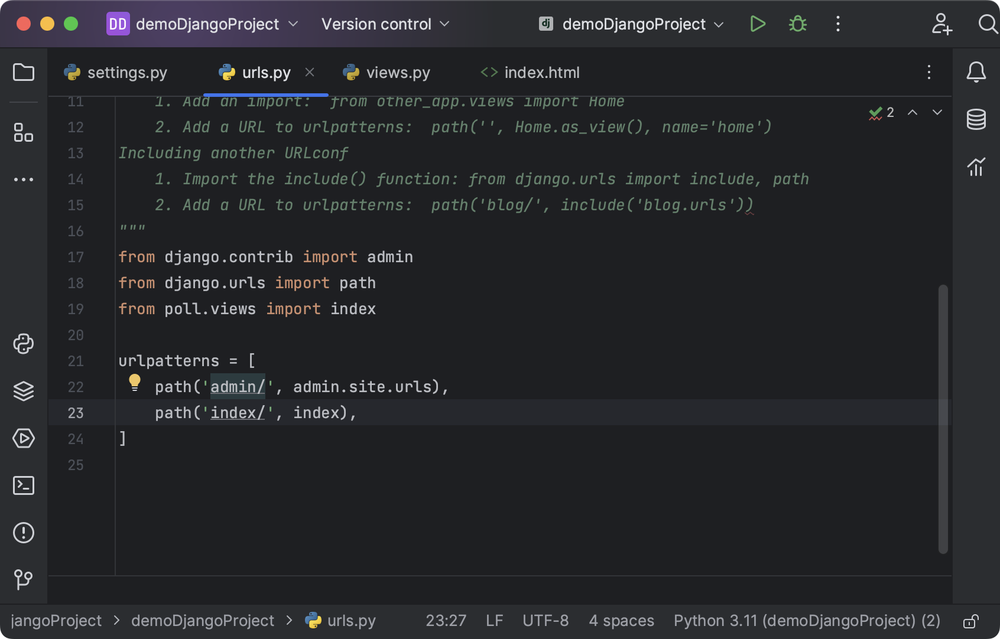Open the Notifications panel
Image resolution: width=1000 pixels, height=639 pixels.
click(x=976, y=72)
